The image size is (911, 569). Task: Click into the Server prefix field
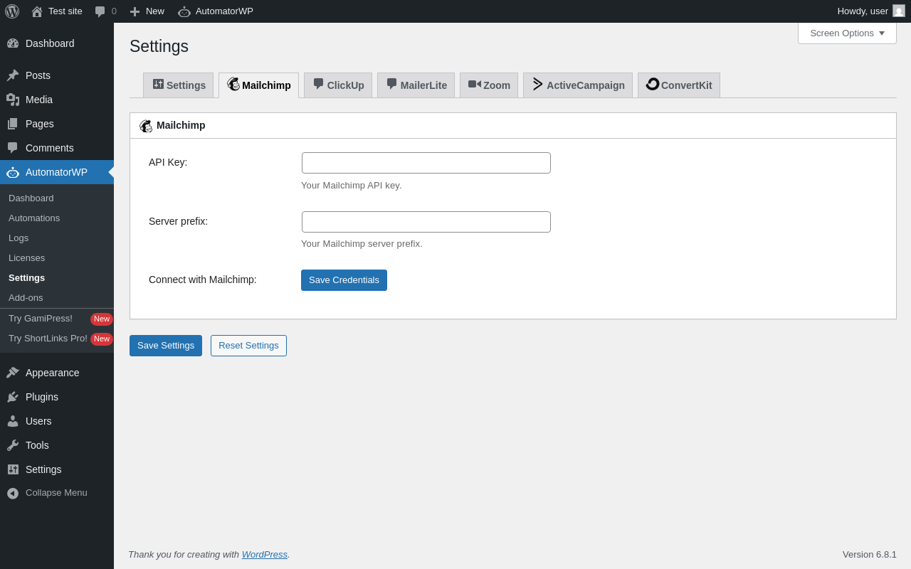coord(426,222)
